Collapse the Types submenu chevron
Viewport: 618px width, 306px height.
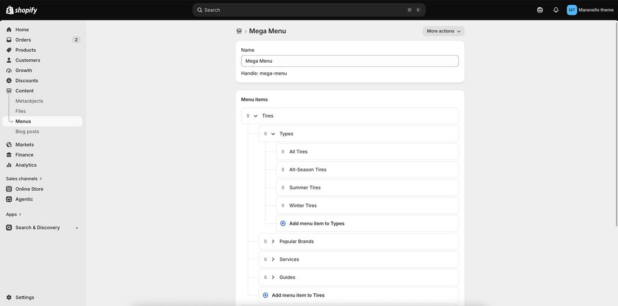pos(273,133)
